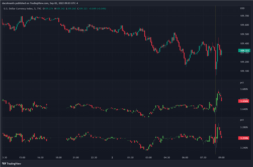Click the 109.700 price axis label
Screen dimensions: 253x167
(x=244, y=16)
